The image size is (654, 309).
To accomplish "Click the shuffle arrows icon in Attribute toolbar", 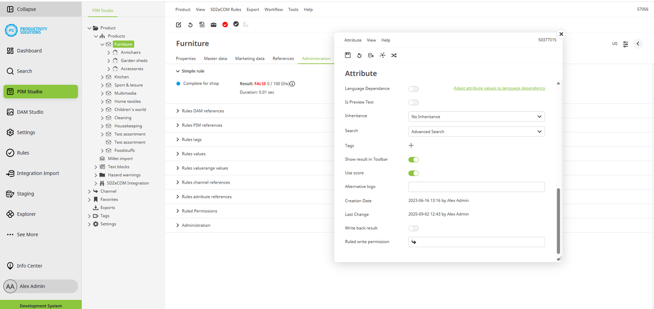I will 394,55.
